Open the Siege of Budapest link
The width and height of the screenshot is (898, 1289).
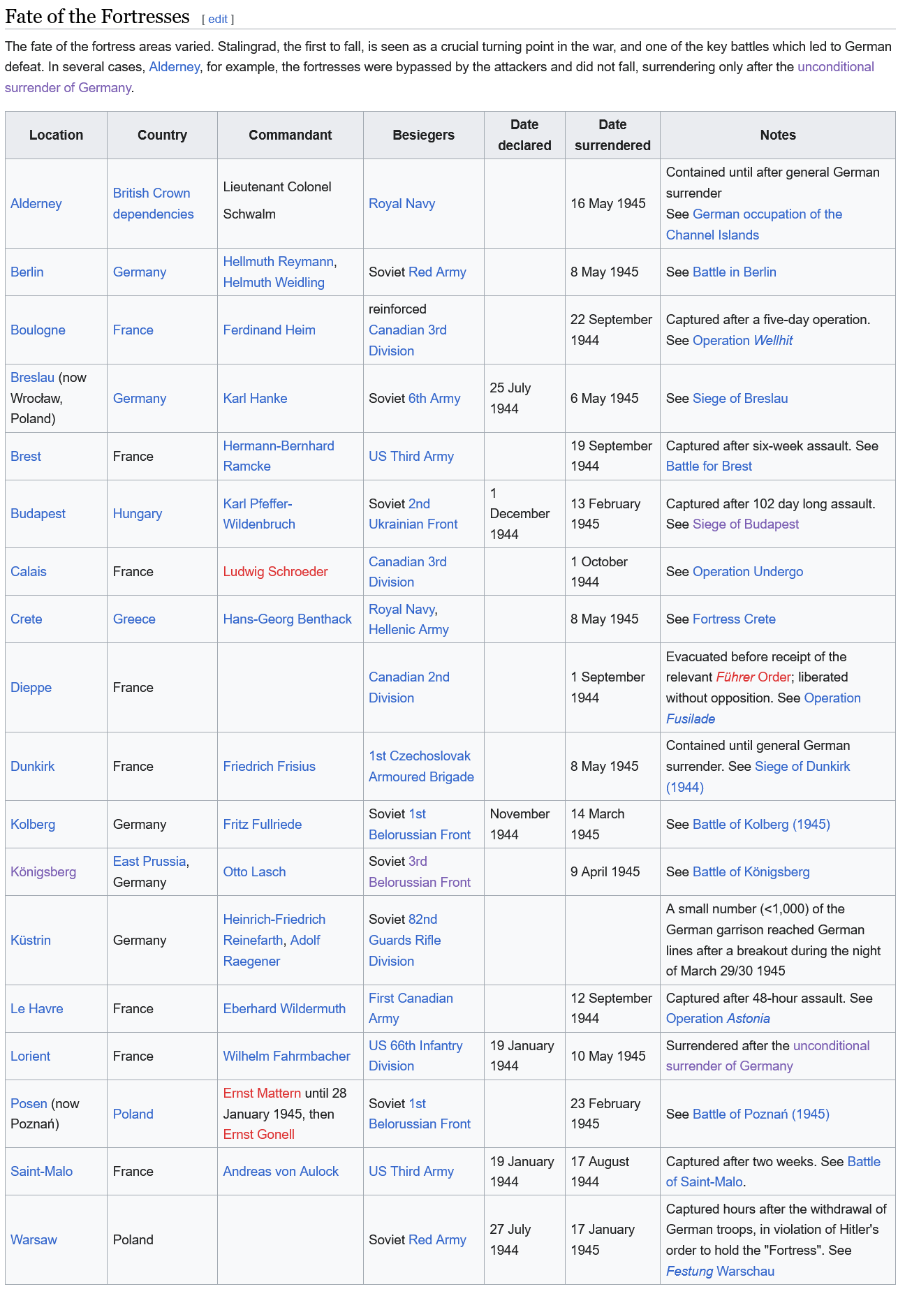coord(746,524)
